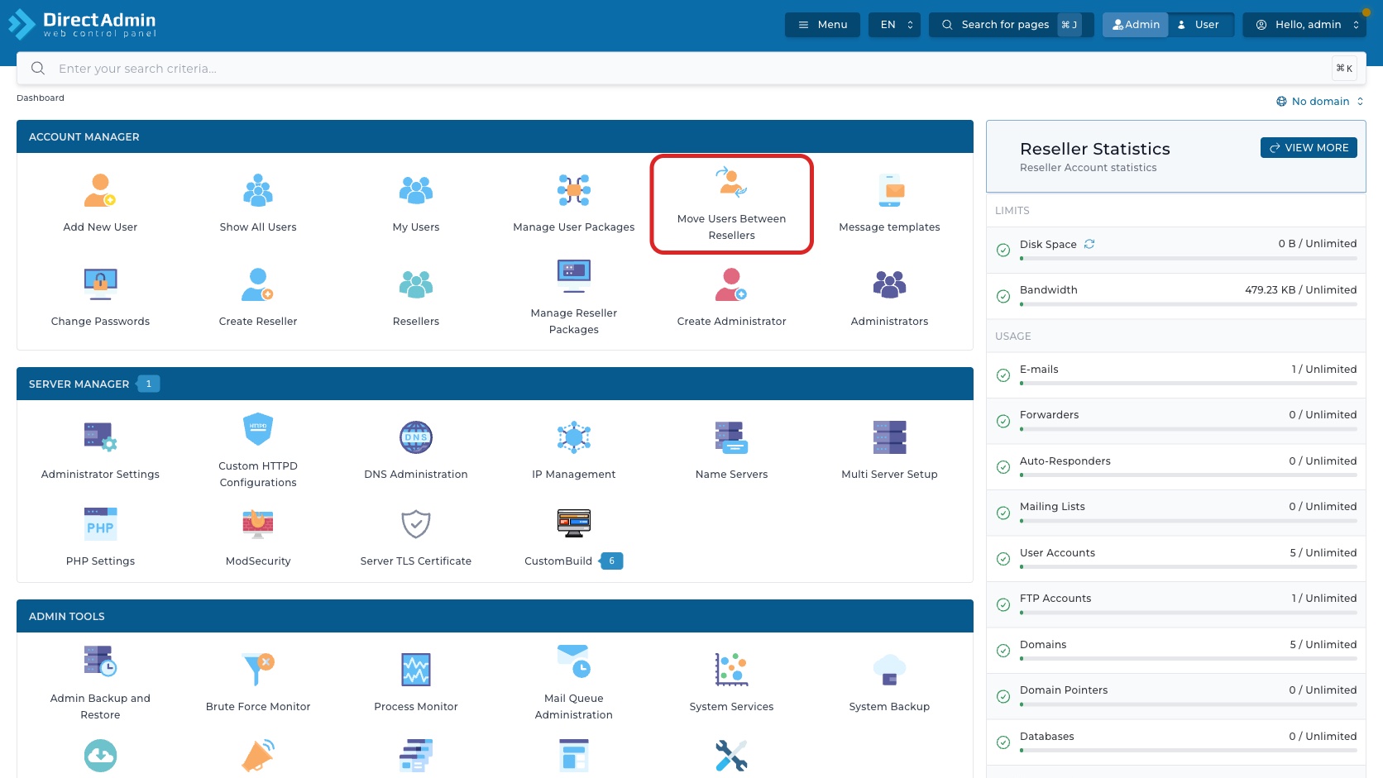1383x778 pixels.
Task: Open Process Monitor
Action: point(416,682)
